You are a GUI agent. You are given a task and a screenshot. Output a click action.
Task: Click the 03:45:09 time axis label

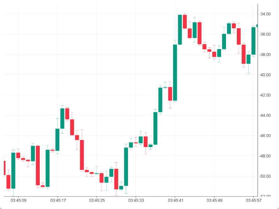click(x=18, y=201)
